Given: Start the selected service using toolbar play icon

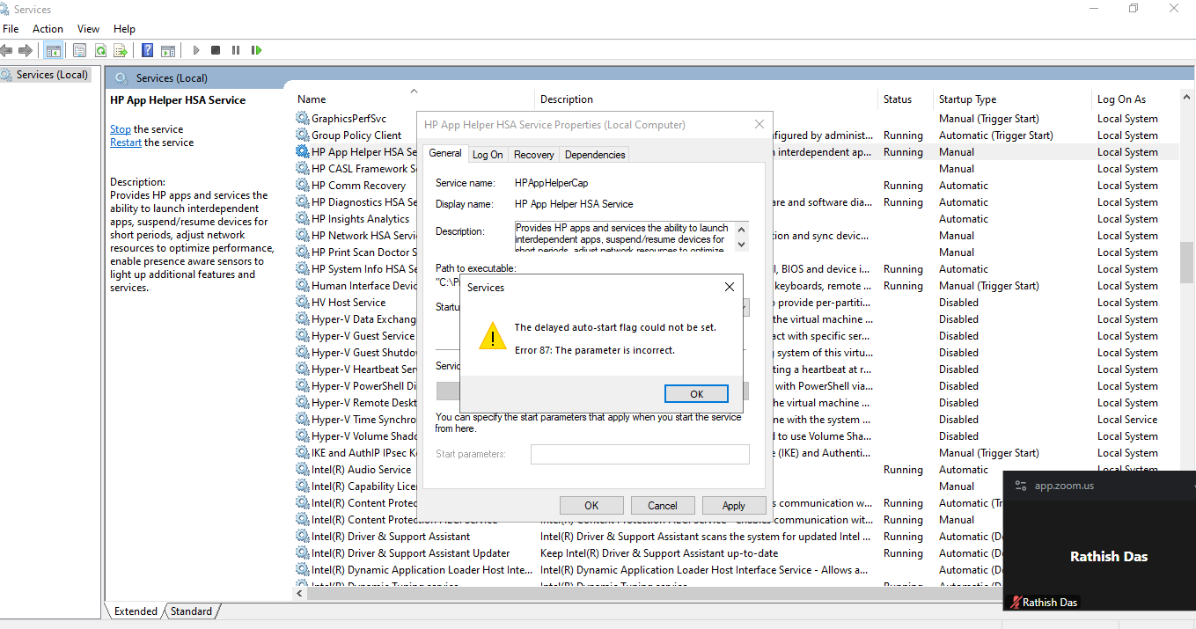Looking at the screenshot, I should (x=196, y=50).
